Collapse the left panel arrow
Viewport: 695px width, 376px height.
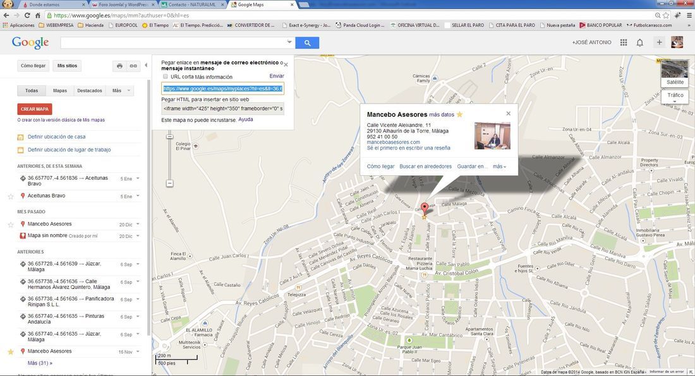(x=146, y=66)
